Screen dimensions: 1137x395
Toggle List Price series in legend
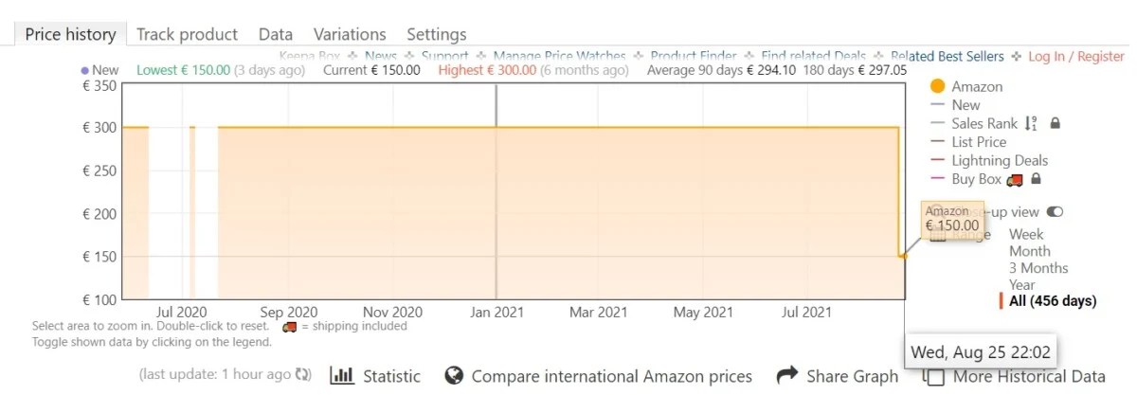point(979,142)
